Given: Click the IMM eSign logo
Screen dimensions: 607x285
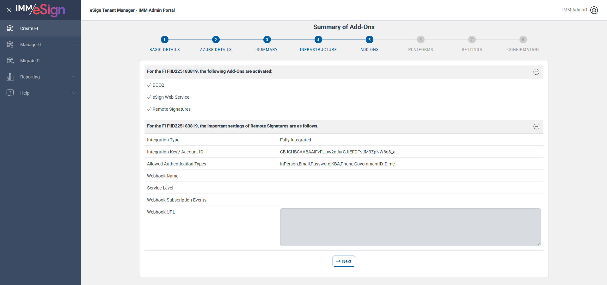Looking at the screenshot, I should pyautogui.click(x=40, y=10).
